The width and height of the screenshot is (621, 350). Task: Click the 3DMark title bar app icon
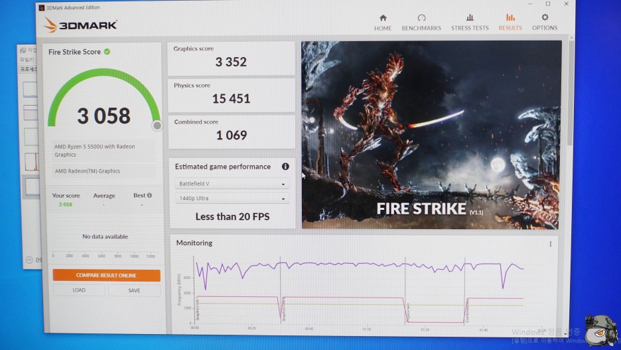[42, 7]
